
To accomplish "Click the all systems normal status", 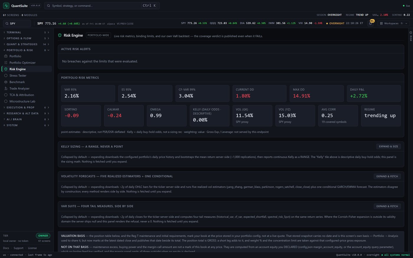I will tap(396, 255).
